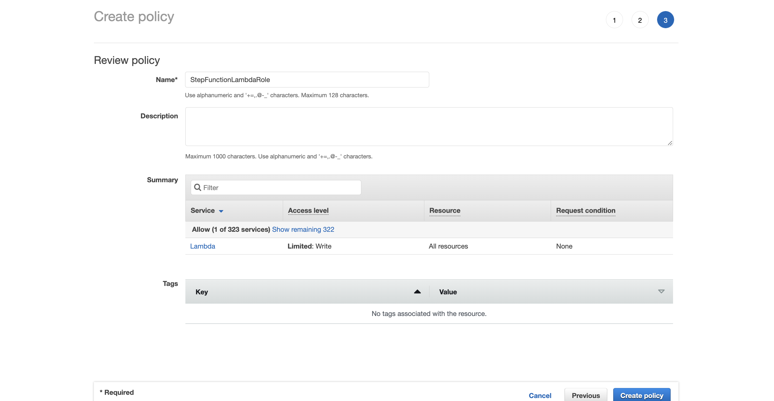Viewport: 774px width, 401px height.
Task: Click inside the Description text area
Action: (429, 126)
